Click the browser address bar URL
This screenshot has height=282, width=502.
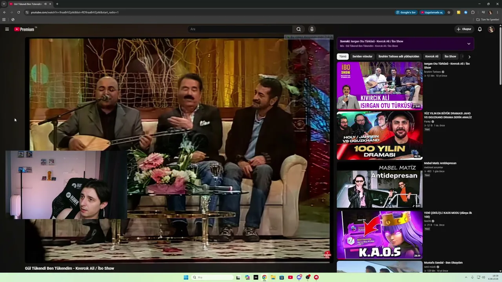click(x=75, y=12)
